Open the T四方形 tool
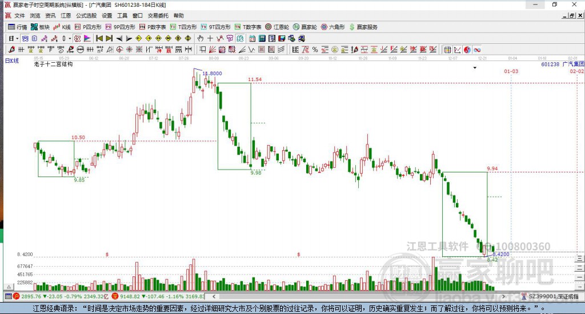The height and width of the screenshot is (314, 585). [183, 27]
